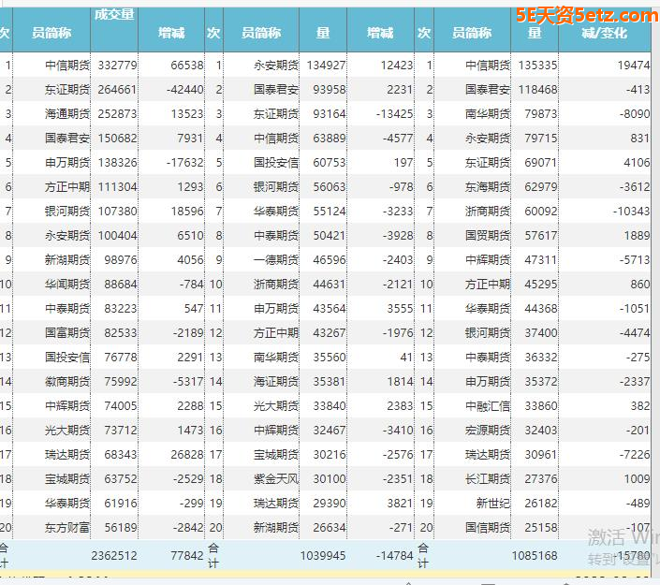660x585 pixels.
Task: Click the 宏源期货 cell
Action: (488, 431)
